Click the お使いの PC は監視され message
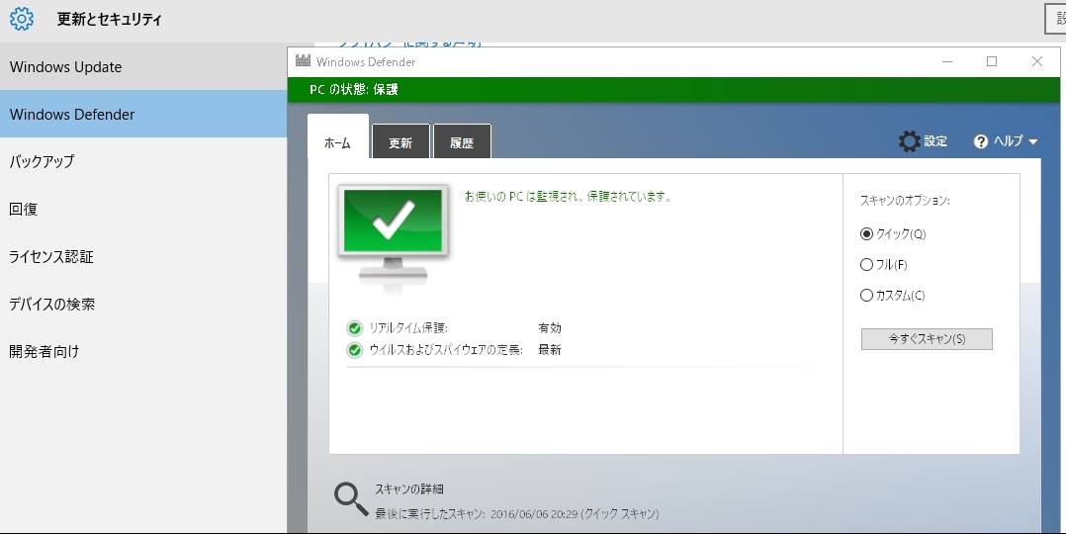This screenshot has height=534, width=1066. (569, 197)
